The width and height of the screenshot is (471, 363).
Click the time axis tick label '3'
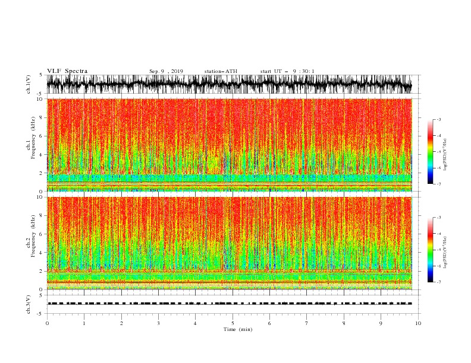(158, 323)
